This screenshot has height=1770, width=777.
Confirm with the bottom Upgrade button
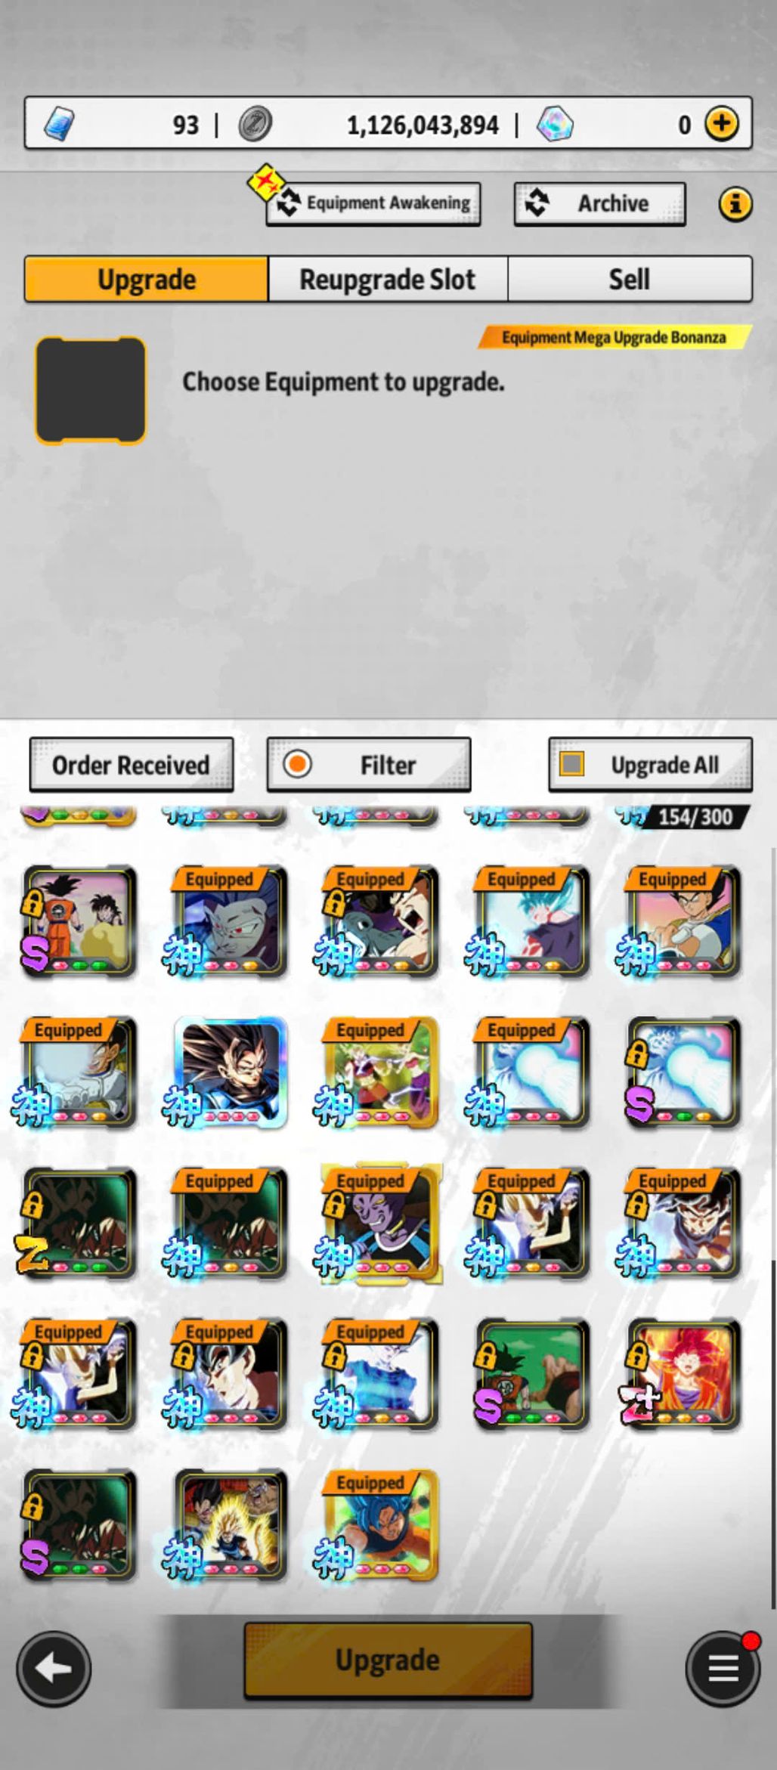(388, 1660)
